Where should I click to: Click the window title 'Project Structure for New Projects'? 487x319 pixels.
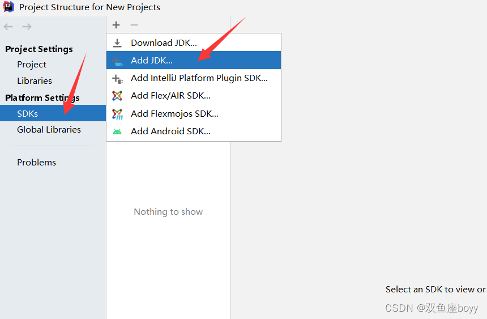(89, 7)
